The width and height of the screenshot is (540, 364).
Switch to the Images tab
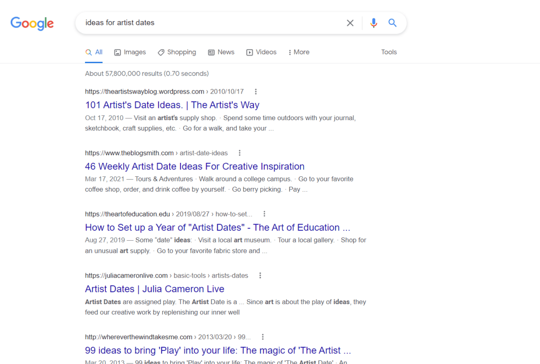click(x=130, y=52)
